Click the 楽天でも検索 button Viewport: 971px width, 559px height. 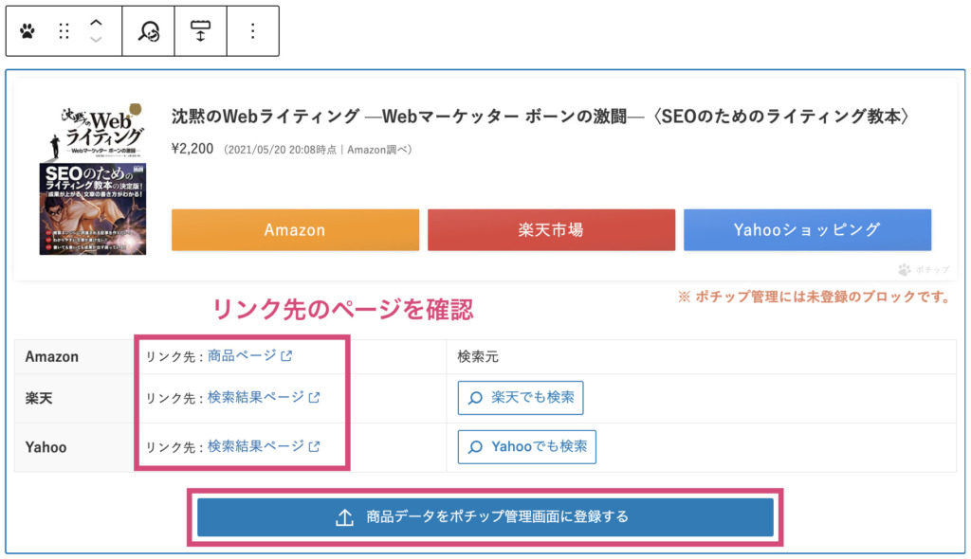(x=521, y=397)
